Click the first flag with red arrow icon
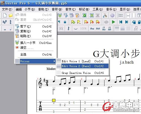This screenshot has width=141, height=114. click(86, 22)
